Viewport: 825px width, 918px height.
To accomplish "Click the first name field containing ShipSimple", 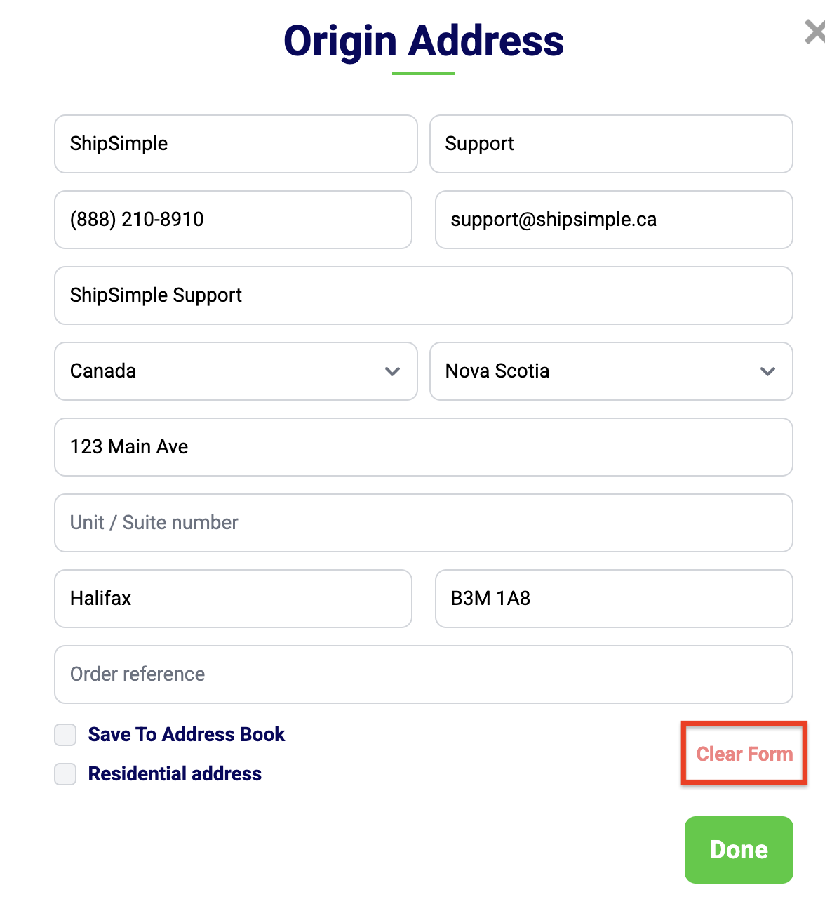I will click(x=236, y=144).
